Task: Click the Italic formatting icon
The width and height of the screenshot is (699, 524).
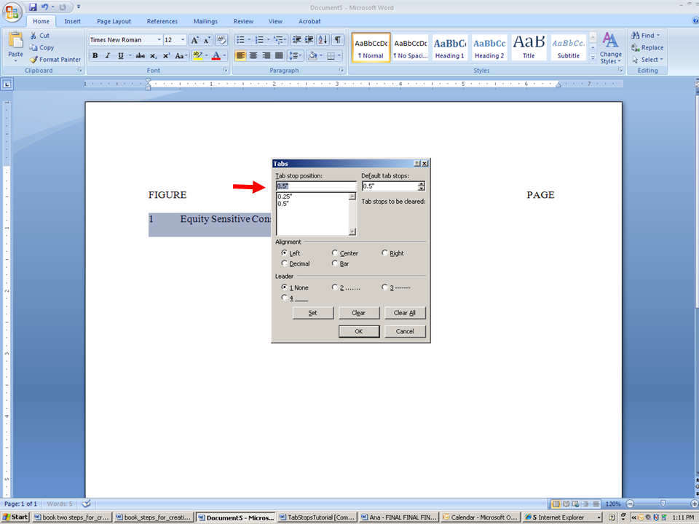Action: [108, 56]
